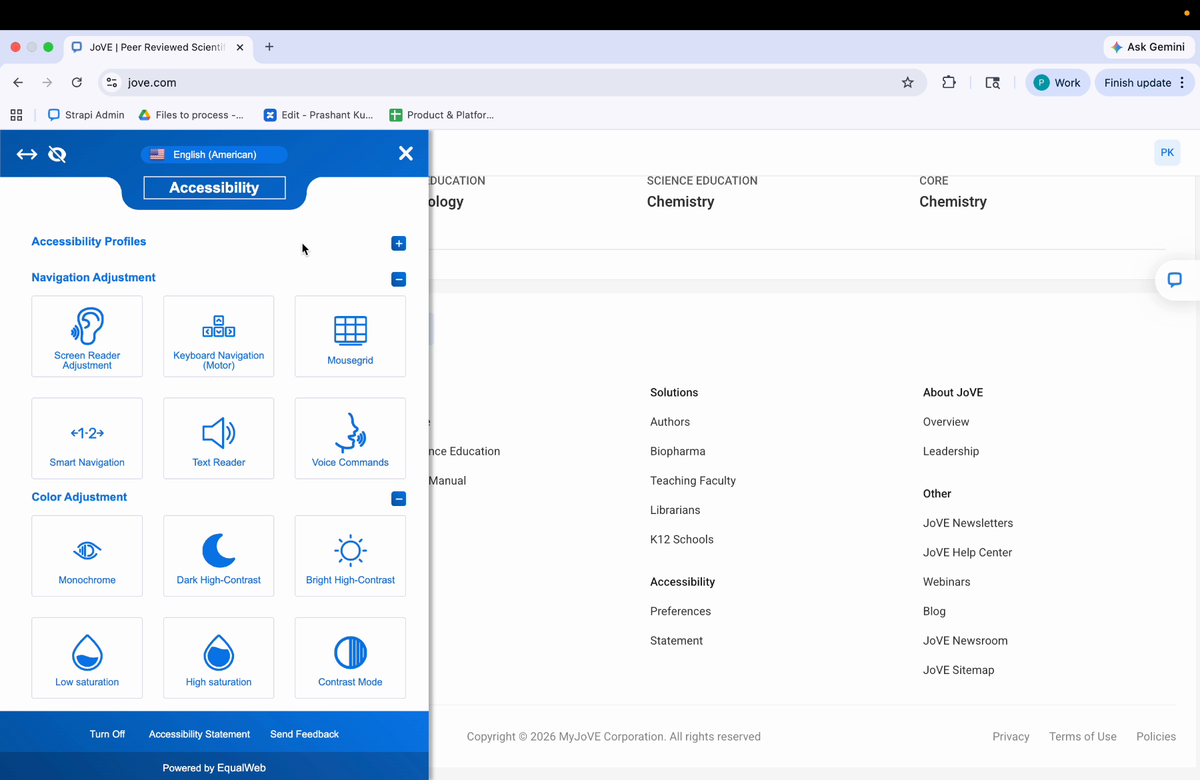
Task: Open the Terms of Use link
Action: point(1083,737)
